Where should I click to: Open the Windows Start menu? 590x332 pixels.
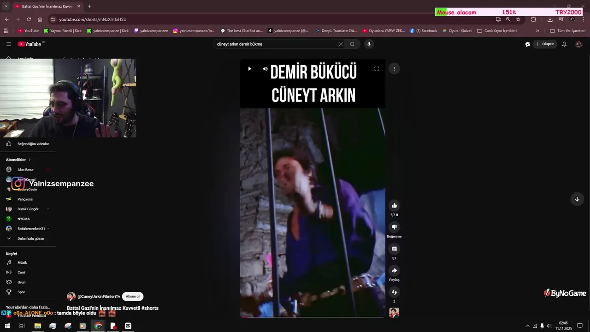(x=7, y=326)
